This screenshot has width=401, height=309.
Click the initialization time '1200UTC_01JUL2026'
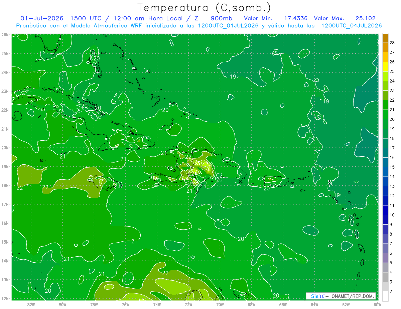tap(228, 26)
